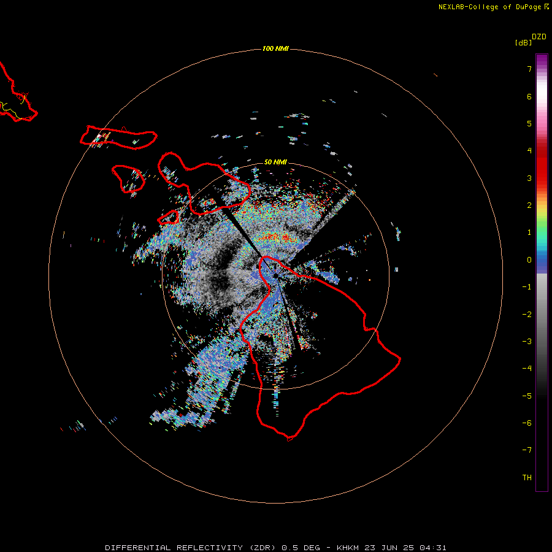
Task: Click the -1 dB tick label on scale
Action: tap(527, 287)
